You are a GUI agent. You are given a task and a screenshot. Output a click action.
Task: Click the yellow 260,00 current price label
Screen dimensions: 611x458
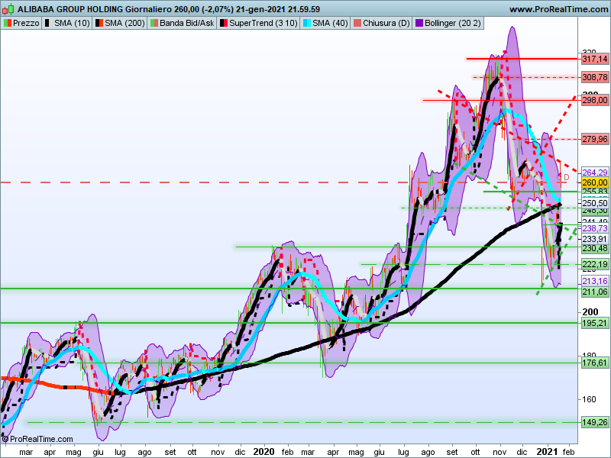coord(595,182)
